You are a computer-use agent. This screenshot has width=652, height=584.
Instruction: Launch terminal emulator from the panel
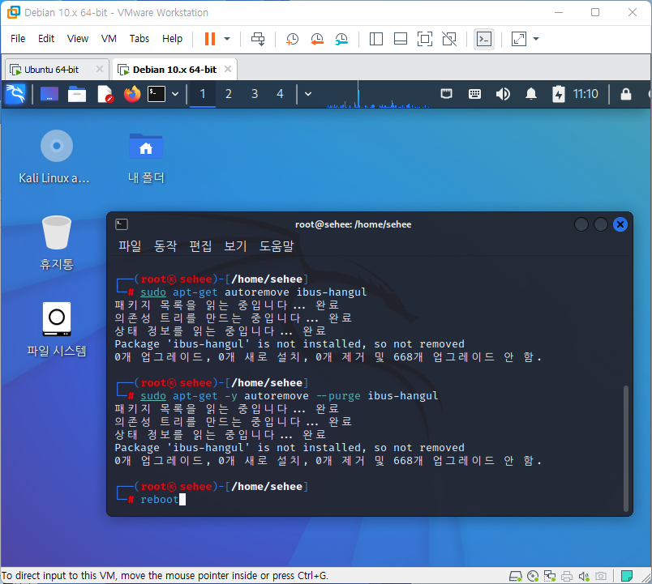pyautogui.click(x=157, y=94)
